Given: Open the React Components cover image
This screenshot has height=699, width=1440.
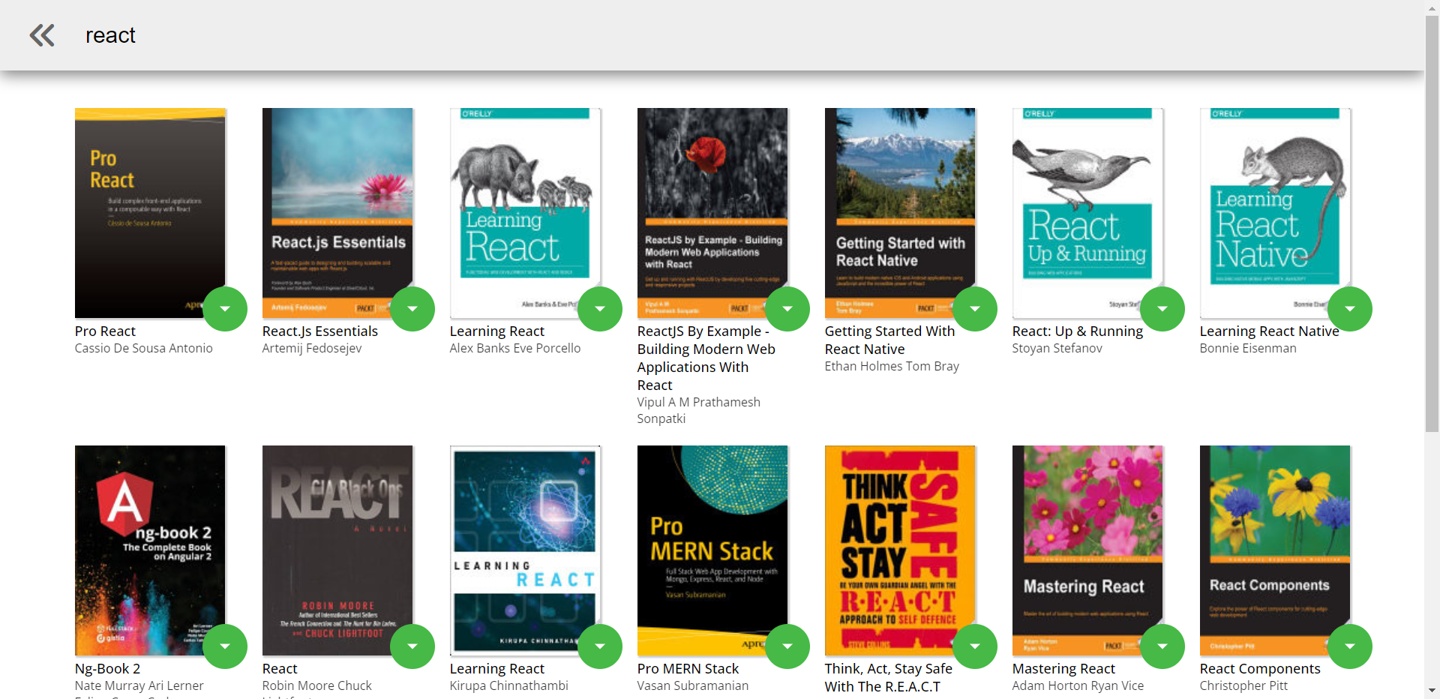Looking at the screenshot, I should coord(1275,550).
